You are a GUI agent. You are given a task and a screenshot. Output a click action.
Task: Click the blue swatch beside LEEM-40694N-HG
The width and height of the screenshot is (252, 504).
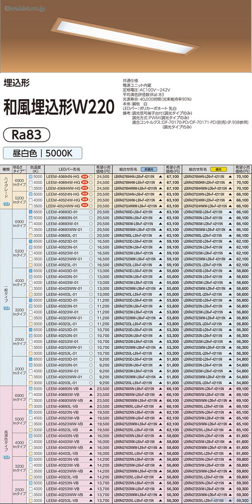[x=31, y=177]
